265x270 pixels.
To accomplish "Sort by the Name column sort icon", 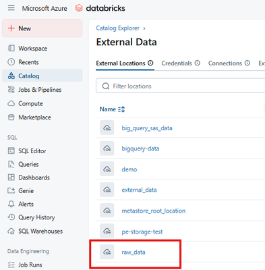I will tap(121, 109).
